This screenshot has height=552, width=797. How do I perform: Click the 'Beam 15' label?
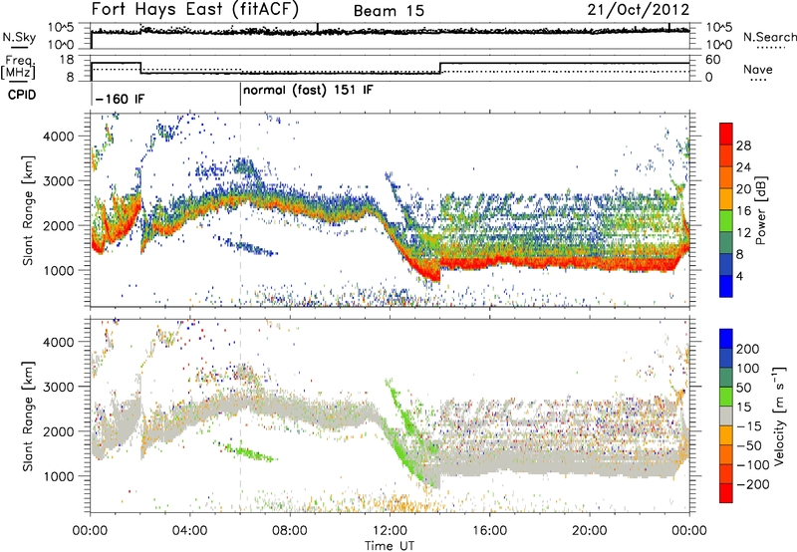click(x=389, y=11)
